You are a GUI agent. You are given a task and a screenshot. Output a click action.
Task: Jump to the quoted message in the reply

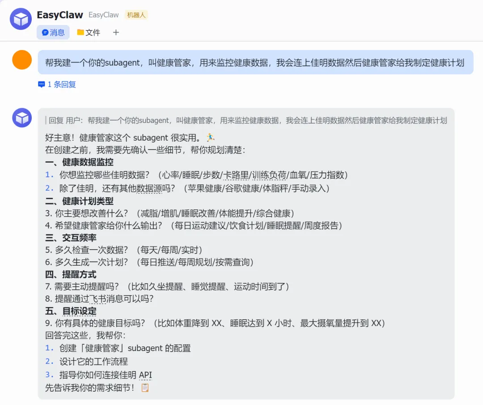point(247,121)
